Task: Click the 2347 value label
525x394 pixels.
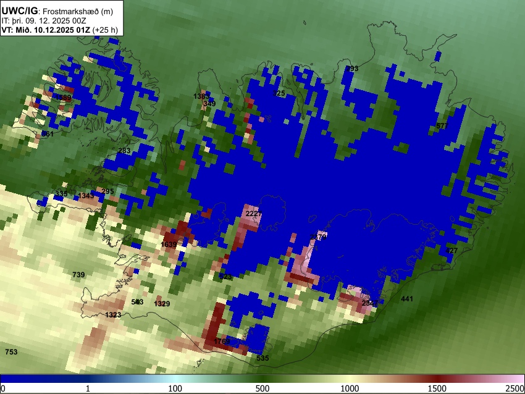Action: [x=370, y=303]
